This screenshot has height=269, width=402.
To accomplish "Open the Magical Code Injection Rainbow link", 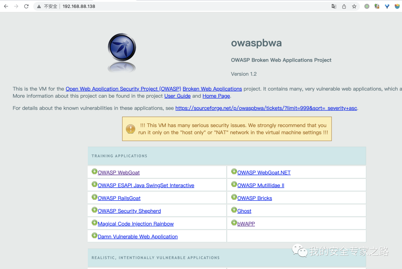I will click(x=135, y=224).
